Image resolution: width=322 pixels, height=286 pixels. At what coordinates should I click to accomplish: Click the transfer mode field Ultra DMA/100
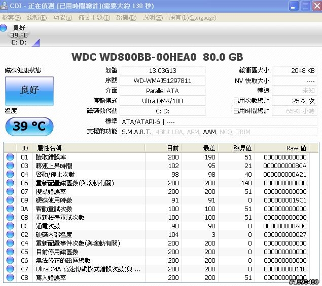click(163, 101)
